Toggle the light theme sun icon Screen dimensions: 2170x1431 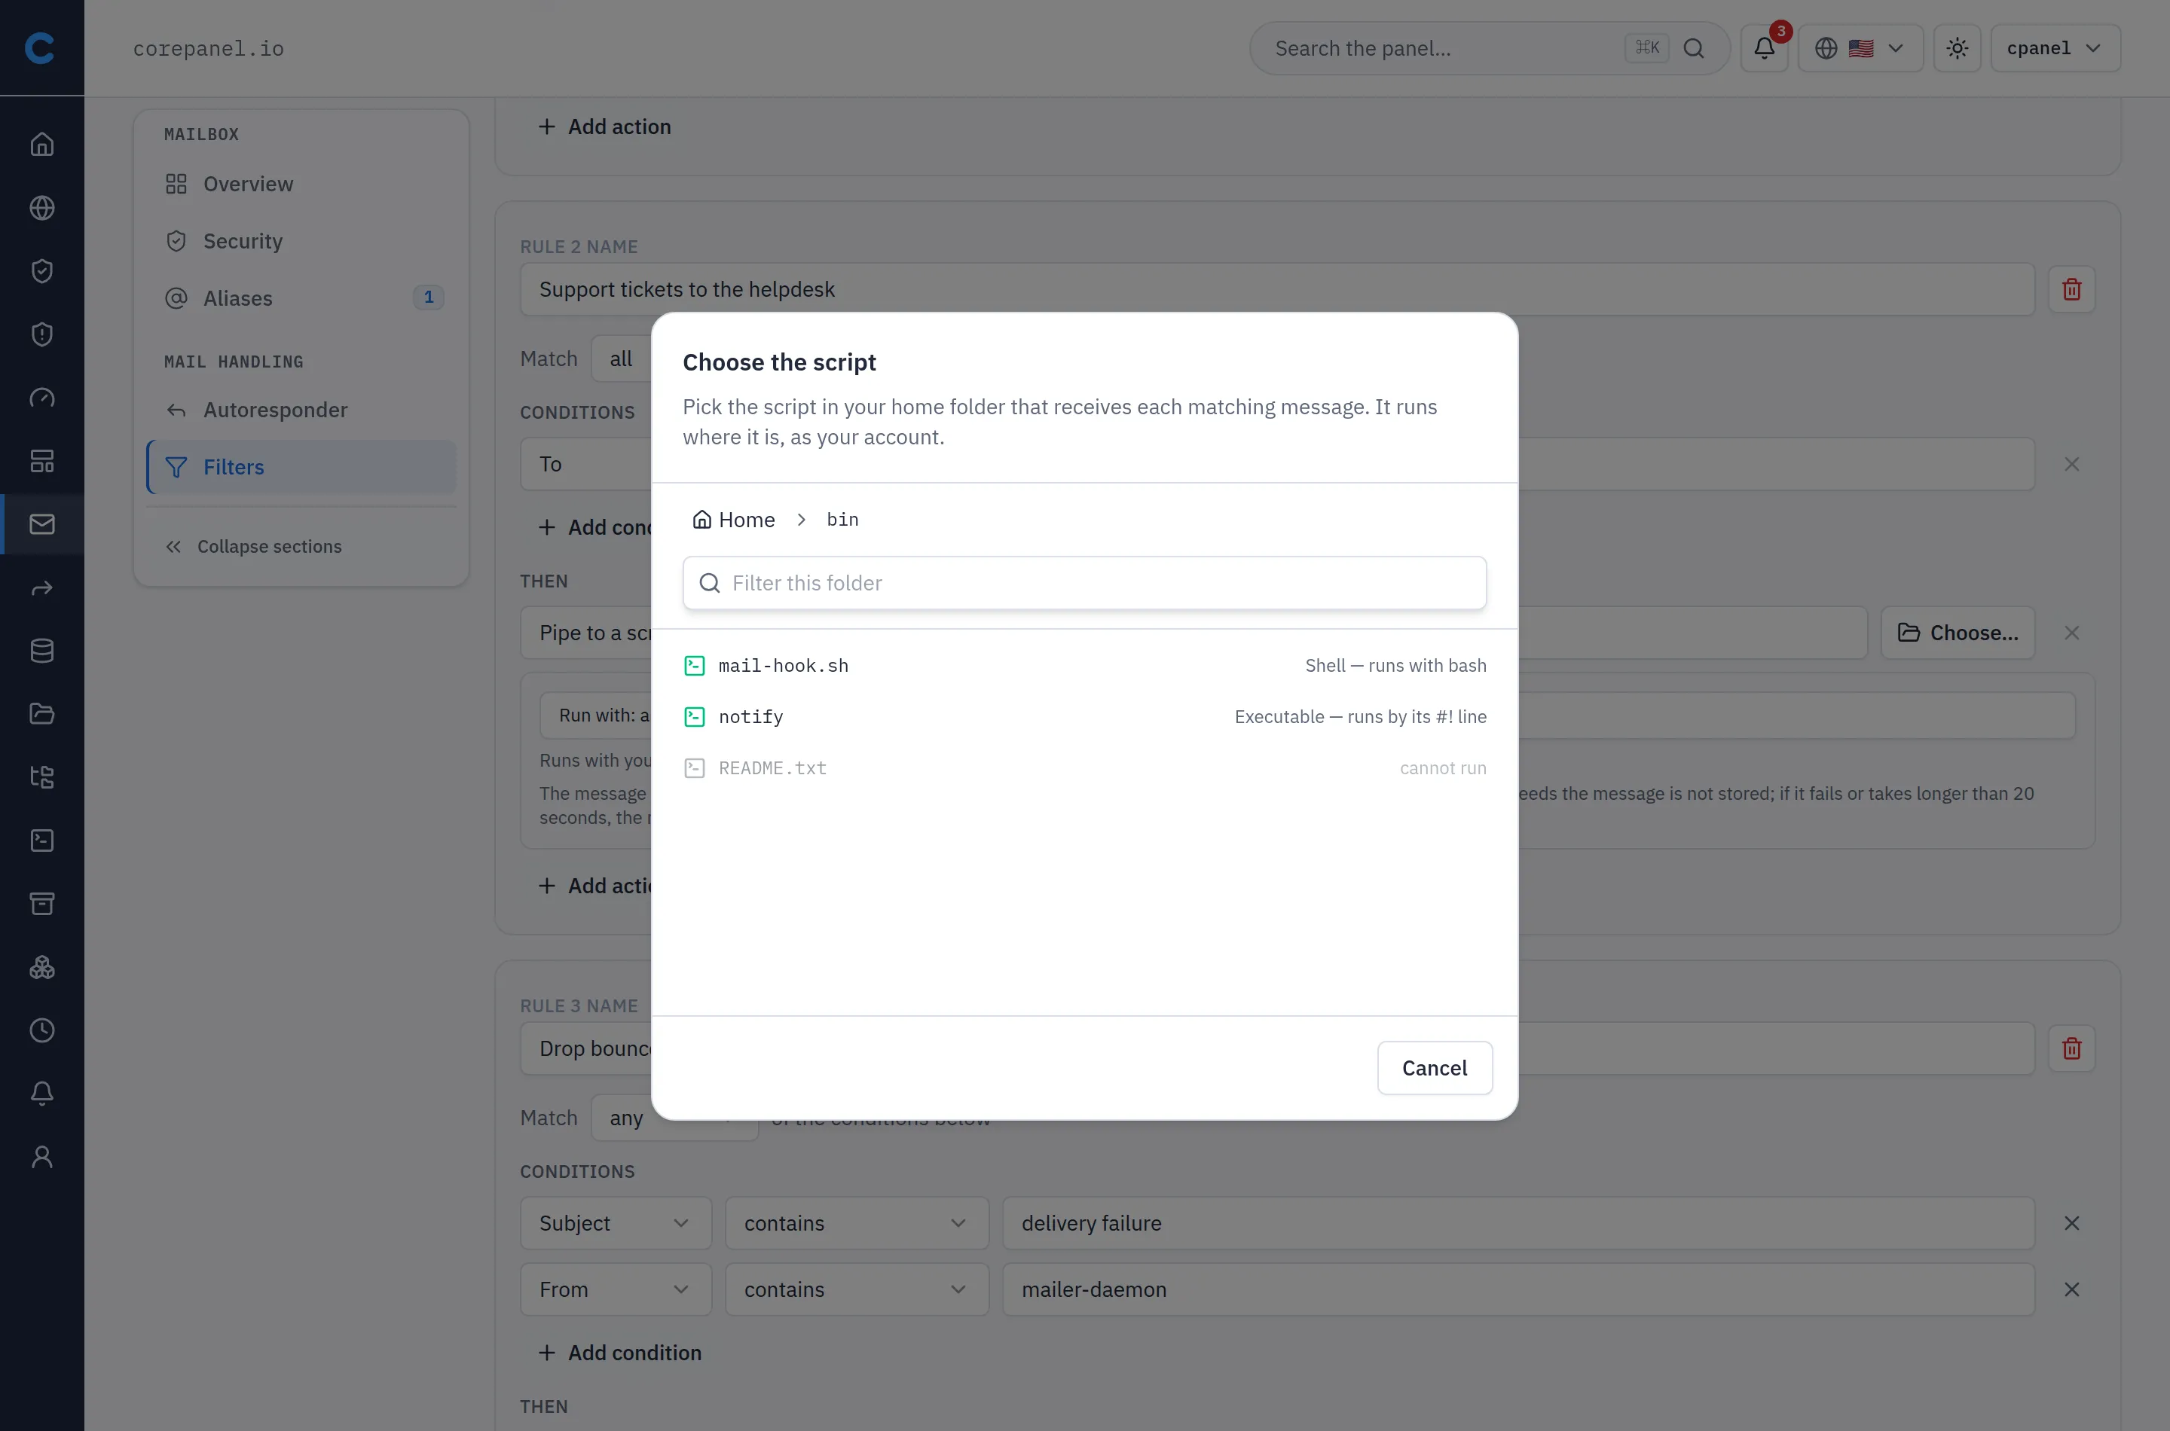[x=1958, y=48]
